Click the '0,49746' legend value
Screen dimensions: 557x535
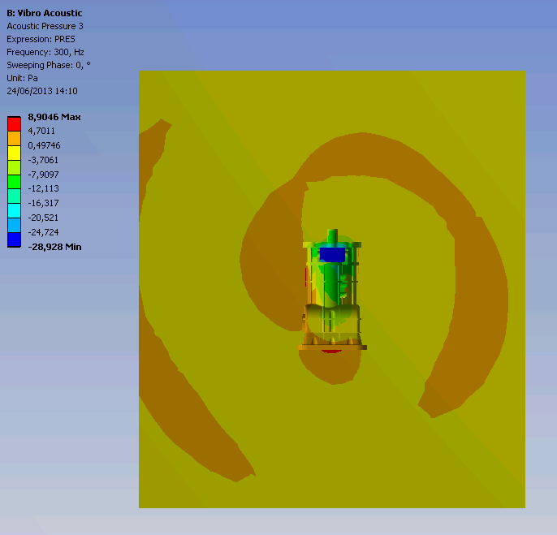[44, 145]
